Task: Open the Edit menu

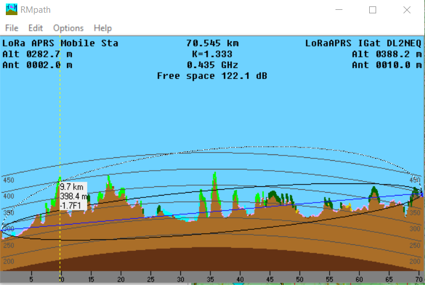Action: pos(35,28)
